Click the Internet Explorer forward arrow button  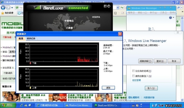pyautogui.click(x=8, y=8)
